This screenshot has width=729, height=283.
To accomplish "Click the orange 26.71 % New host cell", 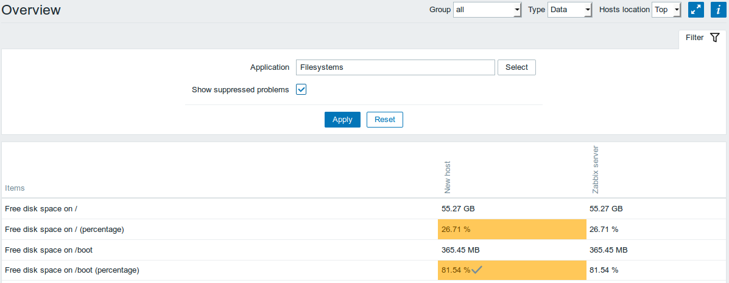I will (x=512, y=229).
